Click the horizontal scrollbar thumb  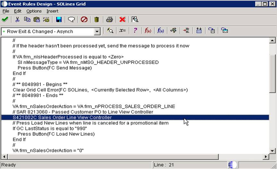(x=113, y=157)
